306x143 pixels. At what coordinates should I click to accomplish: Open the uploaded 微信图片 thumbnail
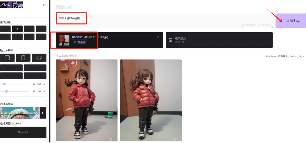pyautogui.click(x=64, y=40)
